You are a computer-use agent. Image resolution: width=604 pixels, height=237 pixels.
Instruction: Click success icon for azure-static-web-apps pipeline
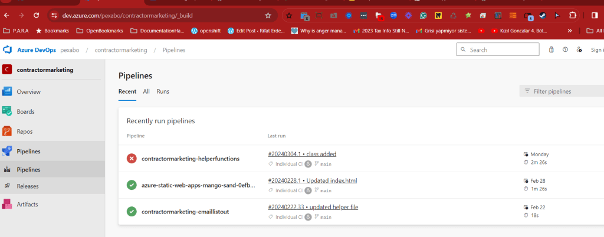[x=132, y=185]
